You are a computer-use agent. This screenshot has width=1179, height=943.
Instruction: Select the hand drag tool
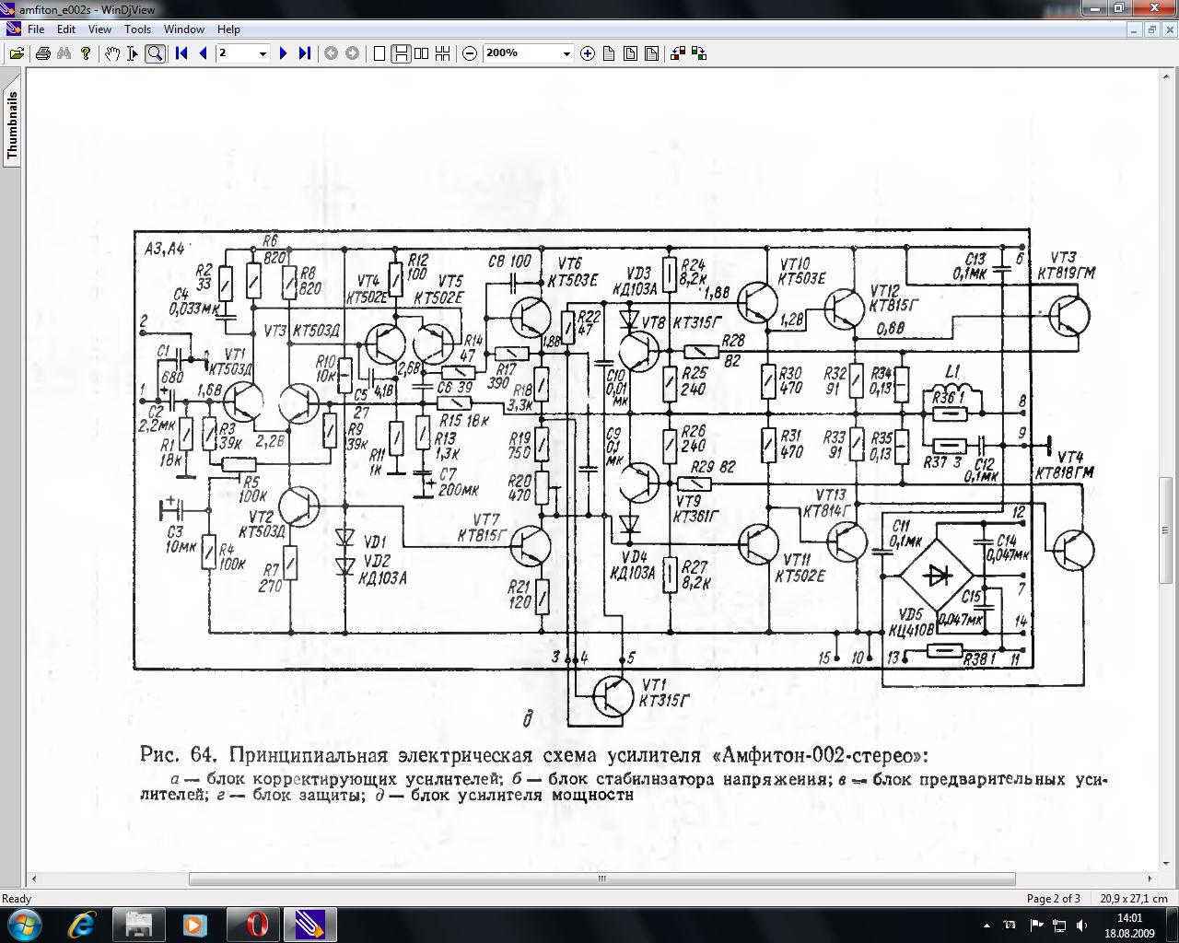click(x=111, y=53)
